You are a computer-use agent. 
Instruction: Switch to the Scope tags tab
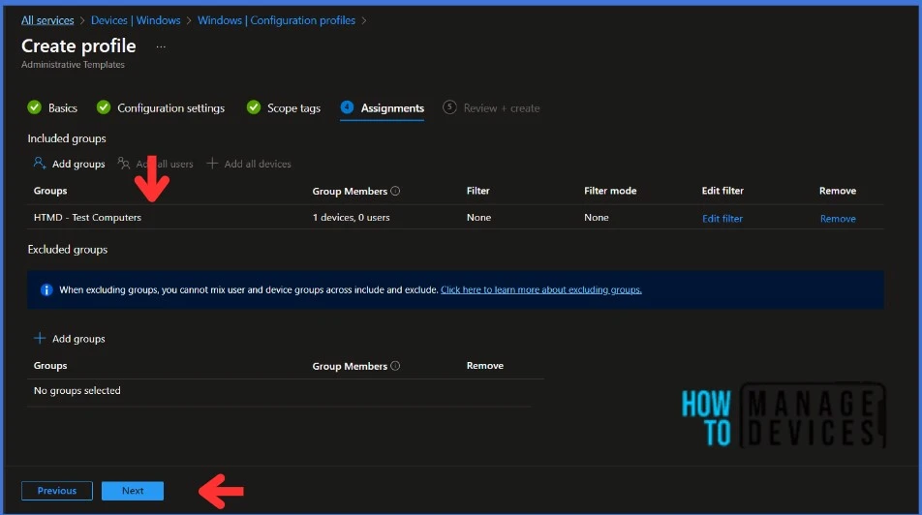tap(293, 108)
